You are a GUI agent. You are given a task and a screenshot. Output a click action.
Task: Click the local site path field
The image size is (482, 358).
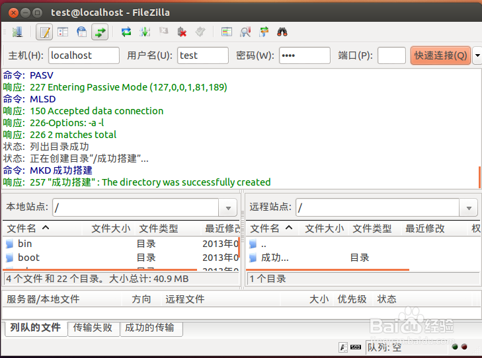[136, 208]
